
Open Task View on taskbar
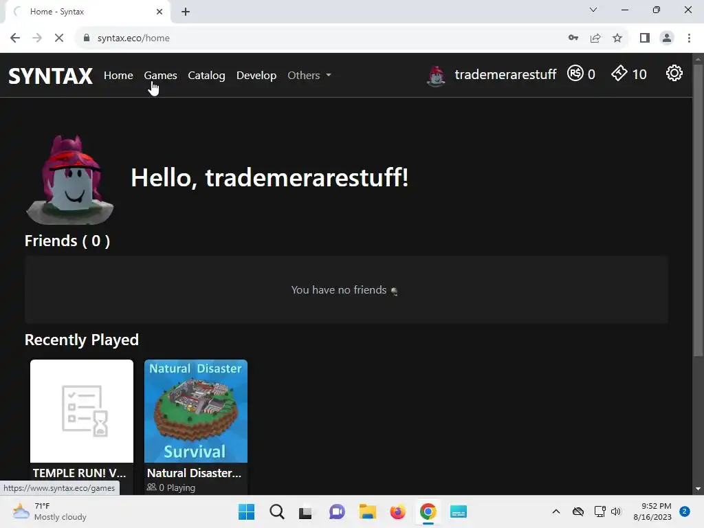pyautogui.click(x=306, y=511)
